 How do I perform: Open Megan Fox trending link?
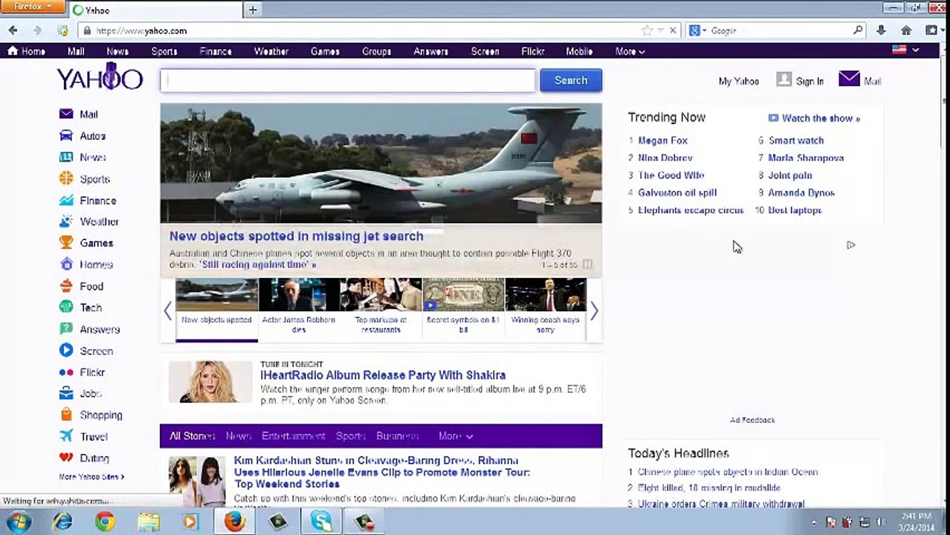coord(663,140)
